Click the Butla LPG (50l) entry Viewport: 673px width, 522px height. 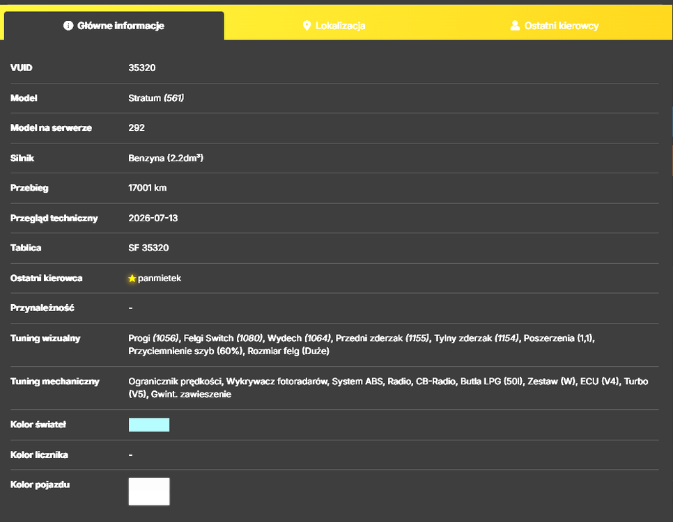[492, 381]
